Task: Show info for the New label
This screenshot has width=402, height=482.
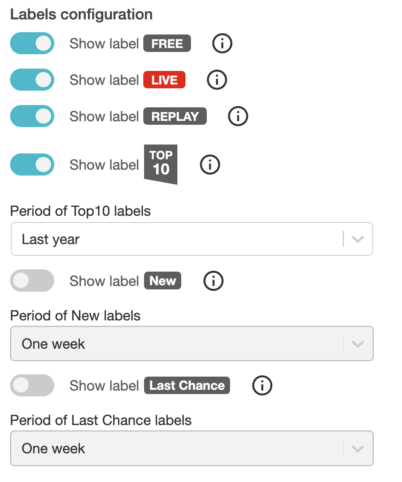Action: pos(213,281)
